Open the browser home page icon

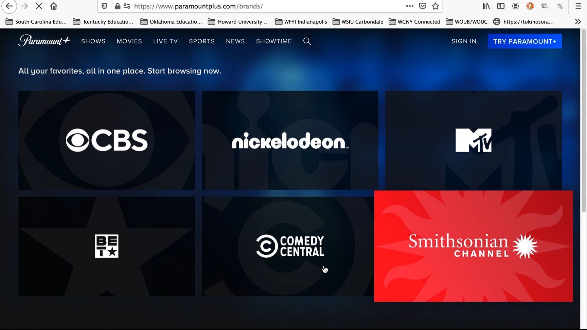point(54,6)
